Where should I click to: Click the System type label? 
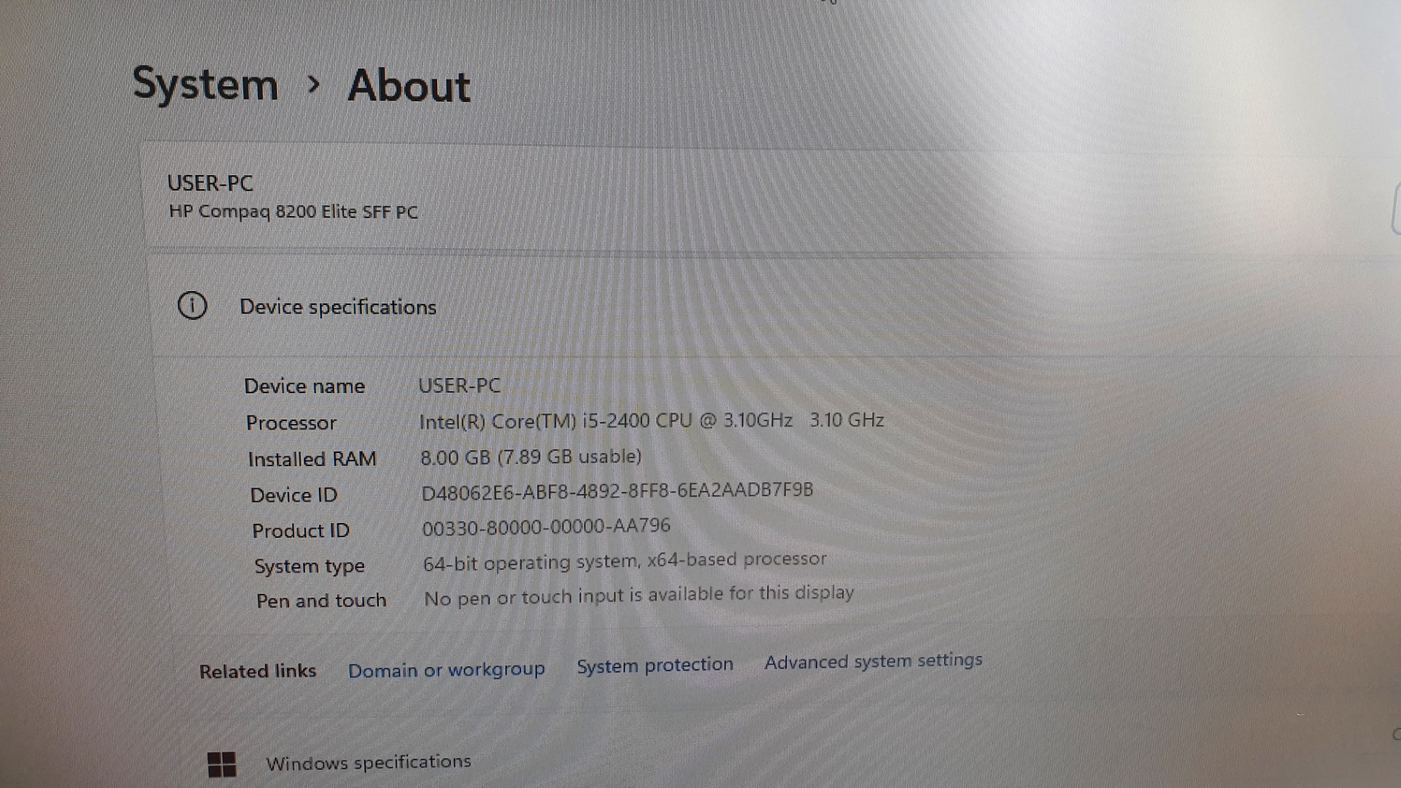pyautogui.click(x=309, y=566)
